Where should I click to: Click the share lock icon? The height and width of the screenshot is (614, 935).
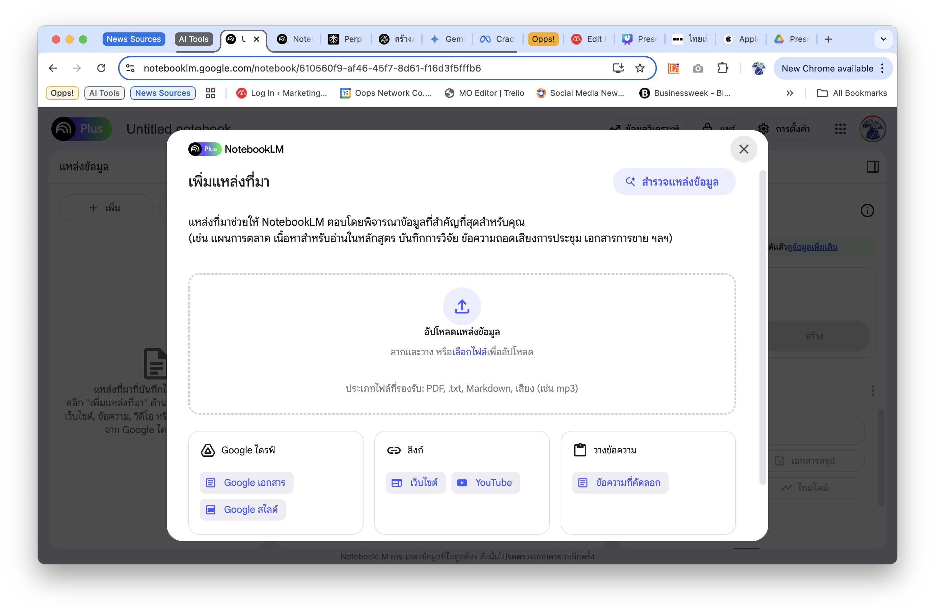point(707,127)
